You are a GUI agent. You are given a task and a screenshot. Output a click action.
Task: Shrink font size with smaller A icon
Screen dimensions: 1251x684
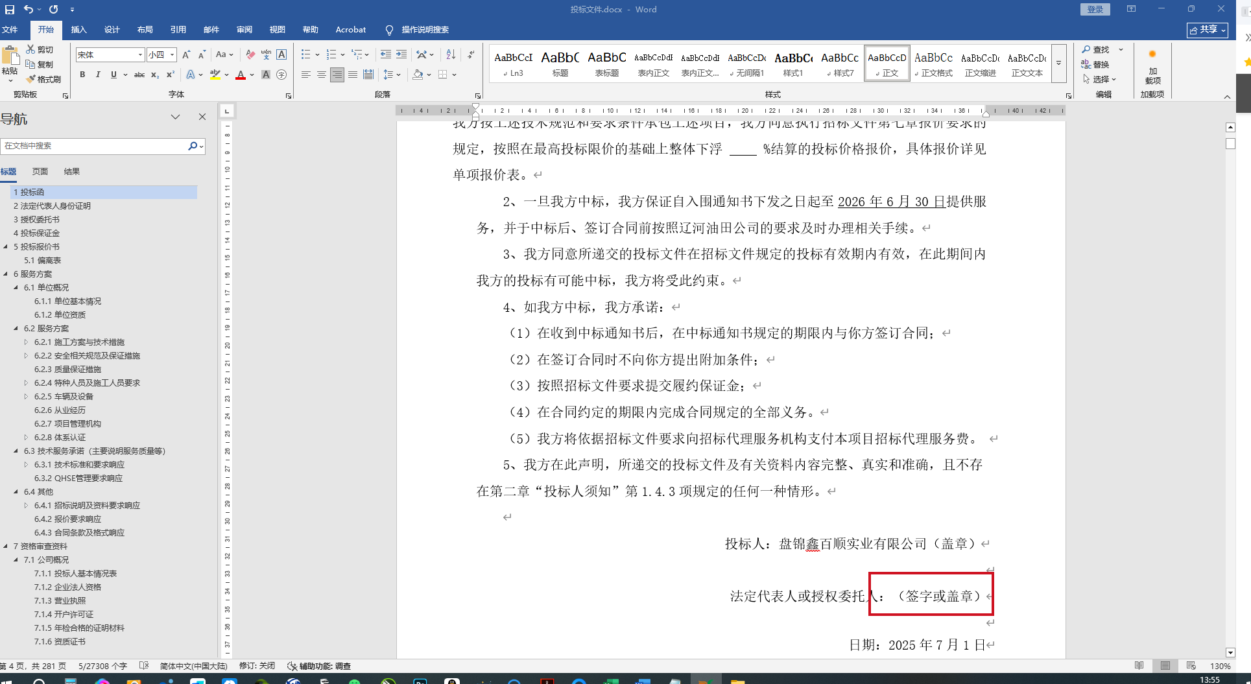tap(202, 55)
